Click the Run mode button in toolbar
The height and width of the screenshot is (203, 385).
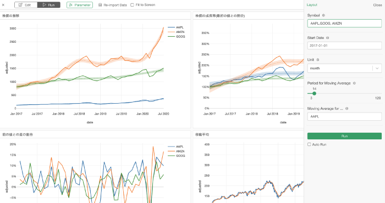pos(48,5)
